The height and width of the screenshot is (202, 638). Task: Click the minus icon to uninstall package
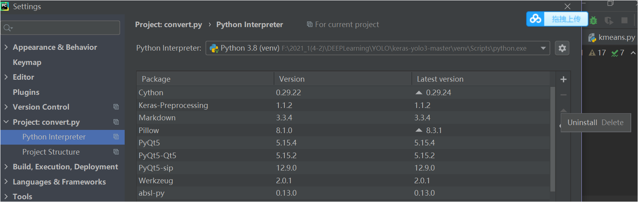(x=564, y=95)
